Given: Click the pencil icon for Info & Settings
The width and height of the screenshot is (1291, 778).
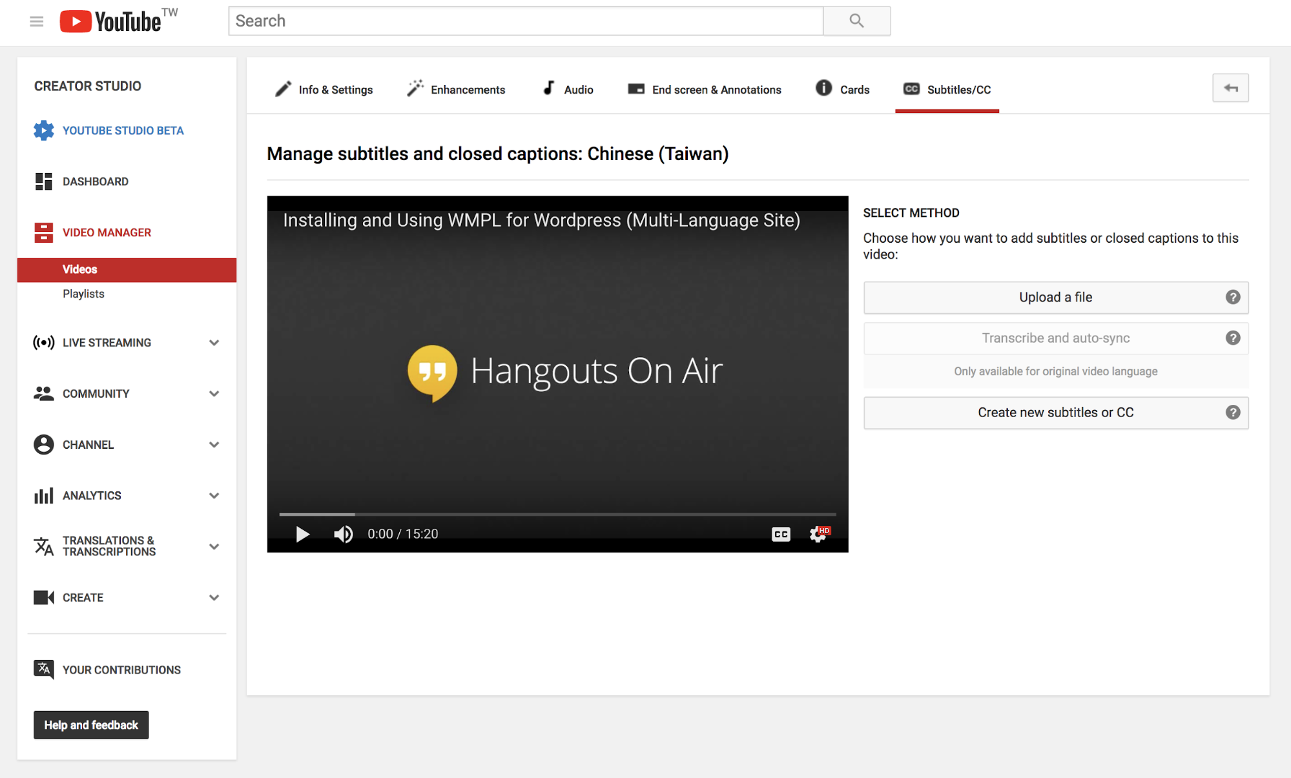Looking at the screenshot, I should [x=283, y=89].
